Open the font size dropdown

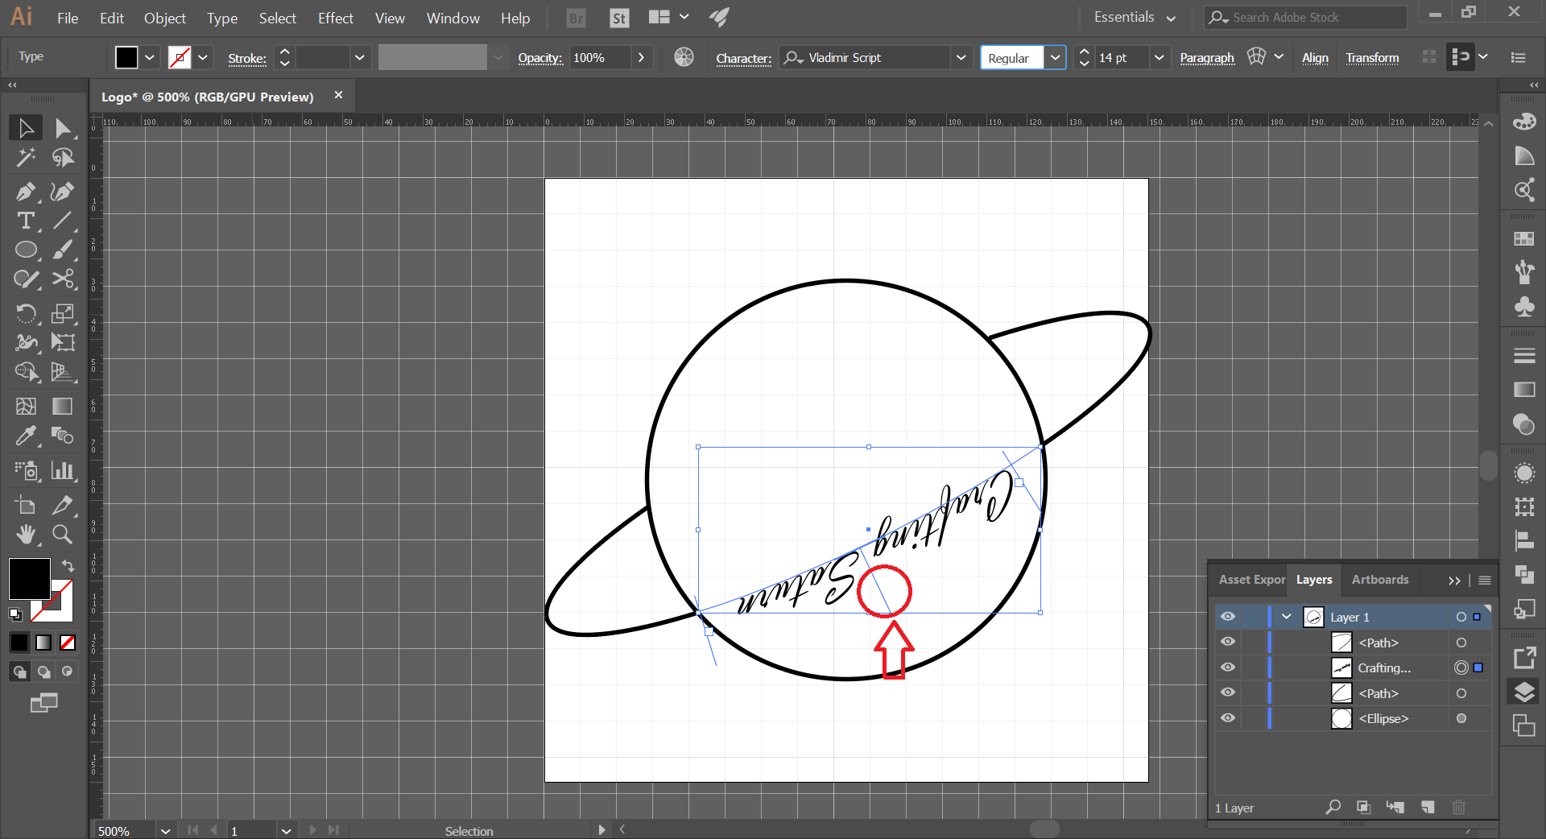pyautogui.click(x=1159, y=57)
